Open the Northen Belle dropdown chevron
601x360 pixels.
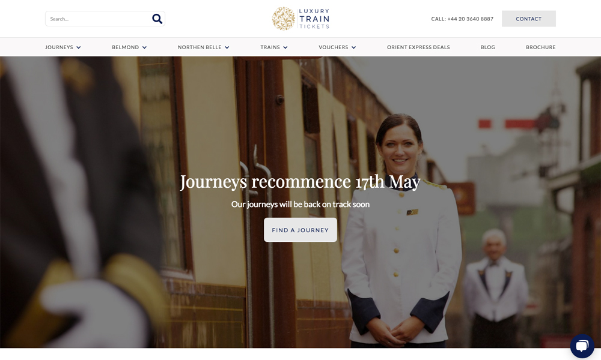(227, 47)
